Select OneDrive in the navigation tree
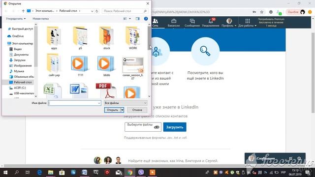The height and width of the screenshot is (177, 315). point(16,36)
